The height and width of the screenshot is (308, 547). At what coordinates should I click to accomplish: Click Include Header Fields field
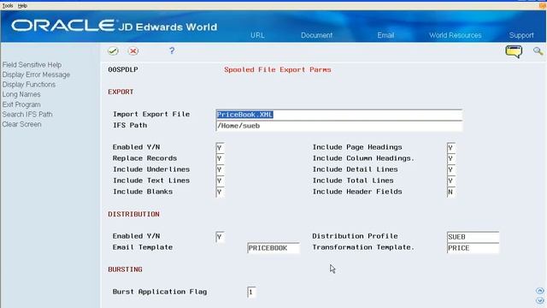tap(450, 192)
